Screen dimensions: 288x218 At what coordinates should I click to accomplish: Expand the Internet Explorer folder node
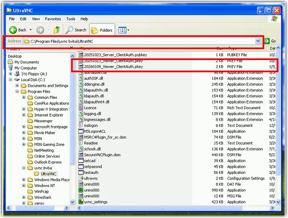coord(24,115)
